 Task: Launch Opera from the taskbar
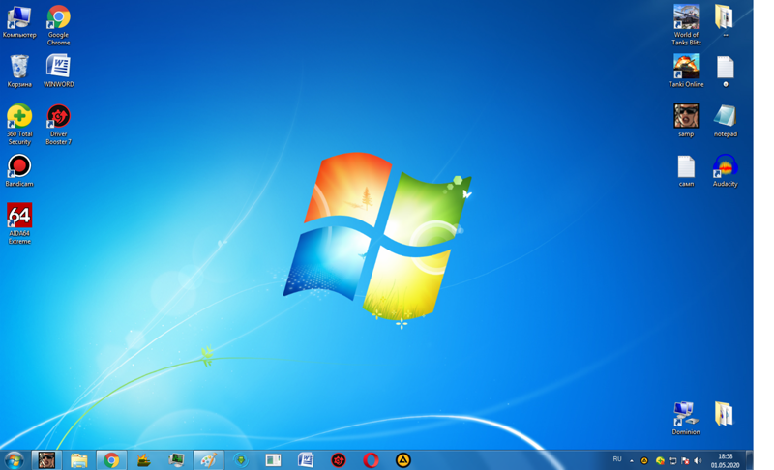pos(371,460)
